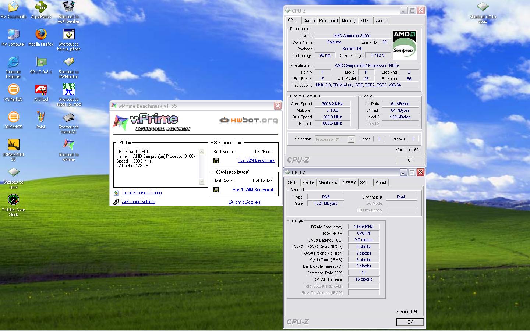Click save icon beside Run 32M Benchmark
This screenshot has width=530, height=331.
(216, 160)
